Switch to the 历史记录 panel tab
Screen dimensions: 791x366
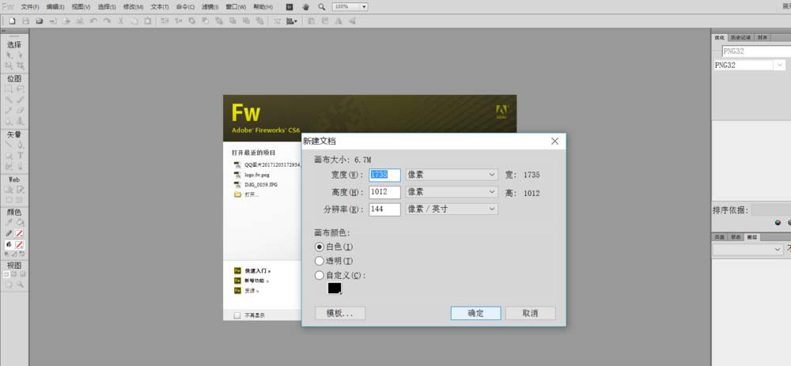[x=740, y=37]
